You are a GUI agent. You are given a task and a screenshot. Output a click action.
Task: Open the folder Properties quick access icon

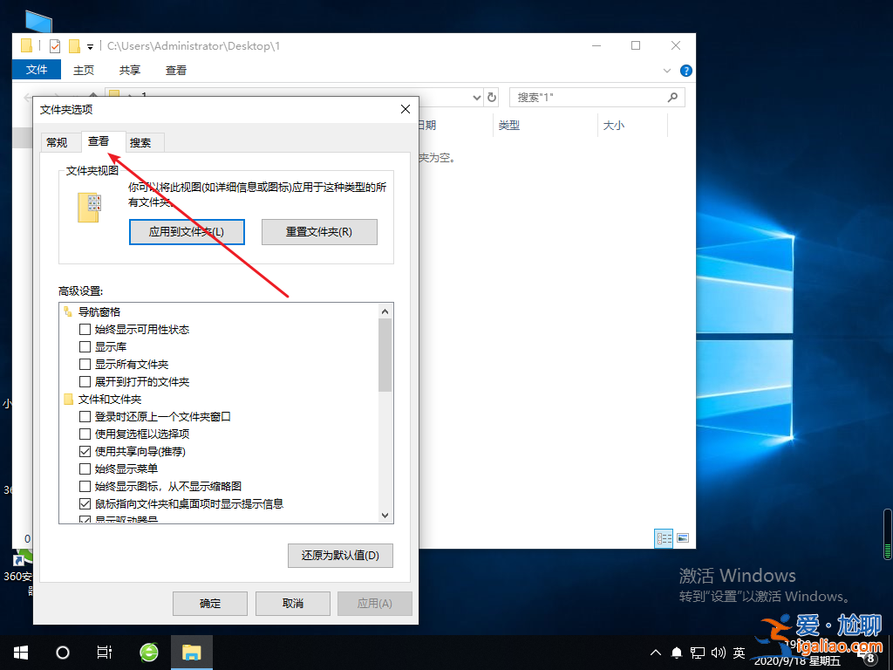[x=55, y=44]
